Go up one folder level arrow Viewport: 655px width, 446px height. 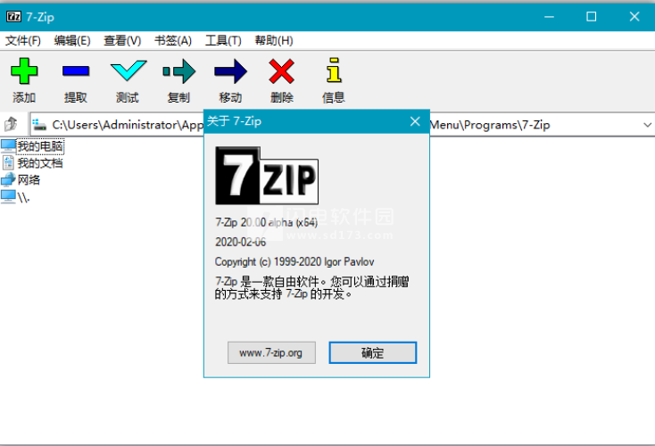tap(11, 124)
